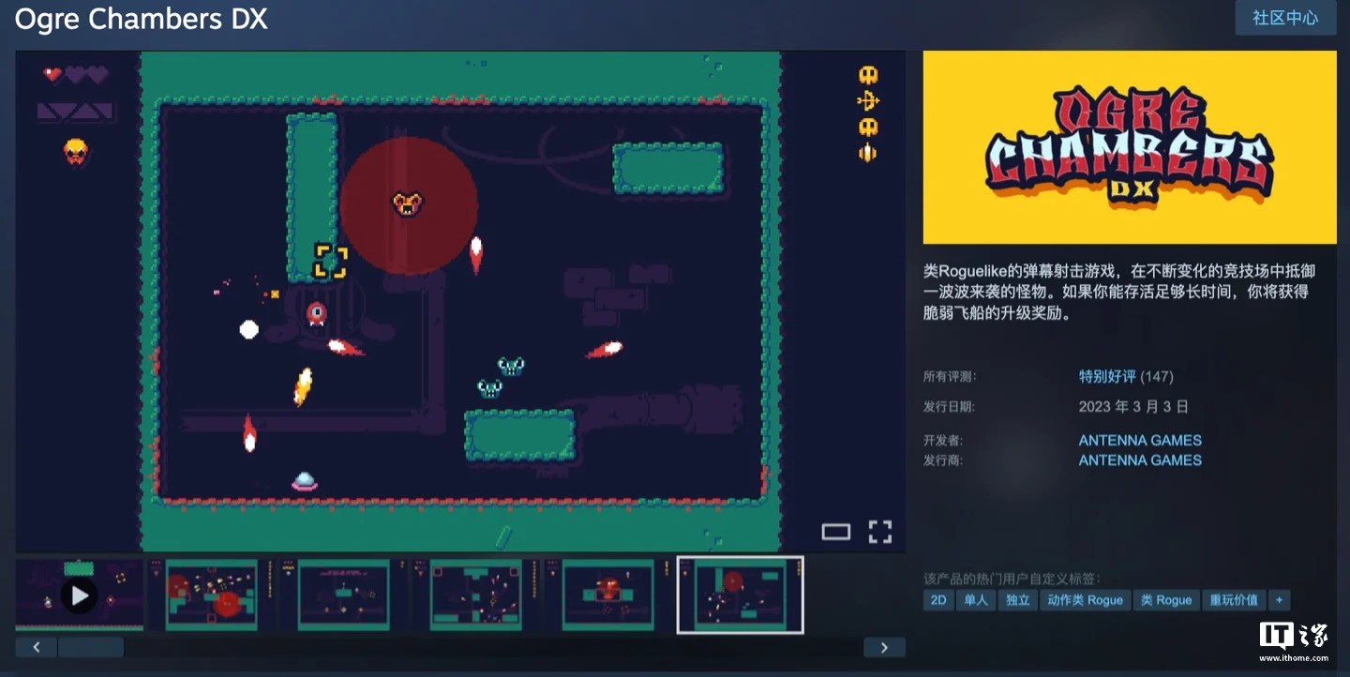Switch the media viewer to theater mode
Image resolution: width=1350 pixels, height=677 pixels.
[x=835, y=532]
